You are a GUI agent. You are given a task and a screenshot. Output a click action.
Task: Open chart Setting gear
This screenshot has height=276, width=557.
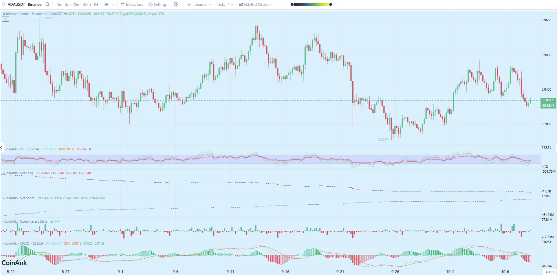point(157,5)
